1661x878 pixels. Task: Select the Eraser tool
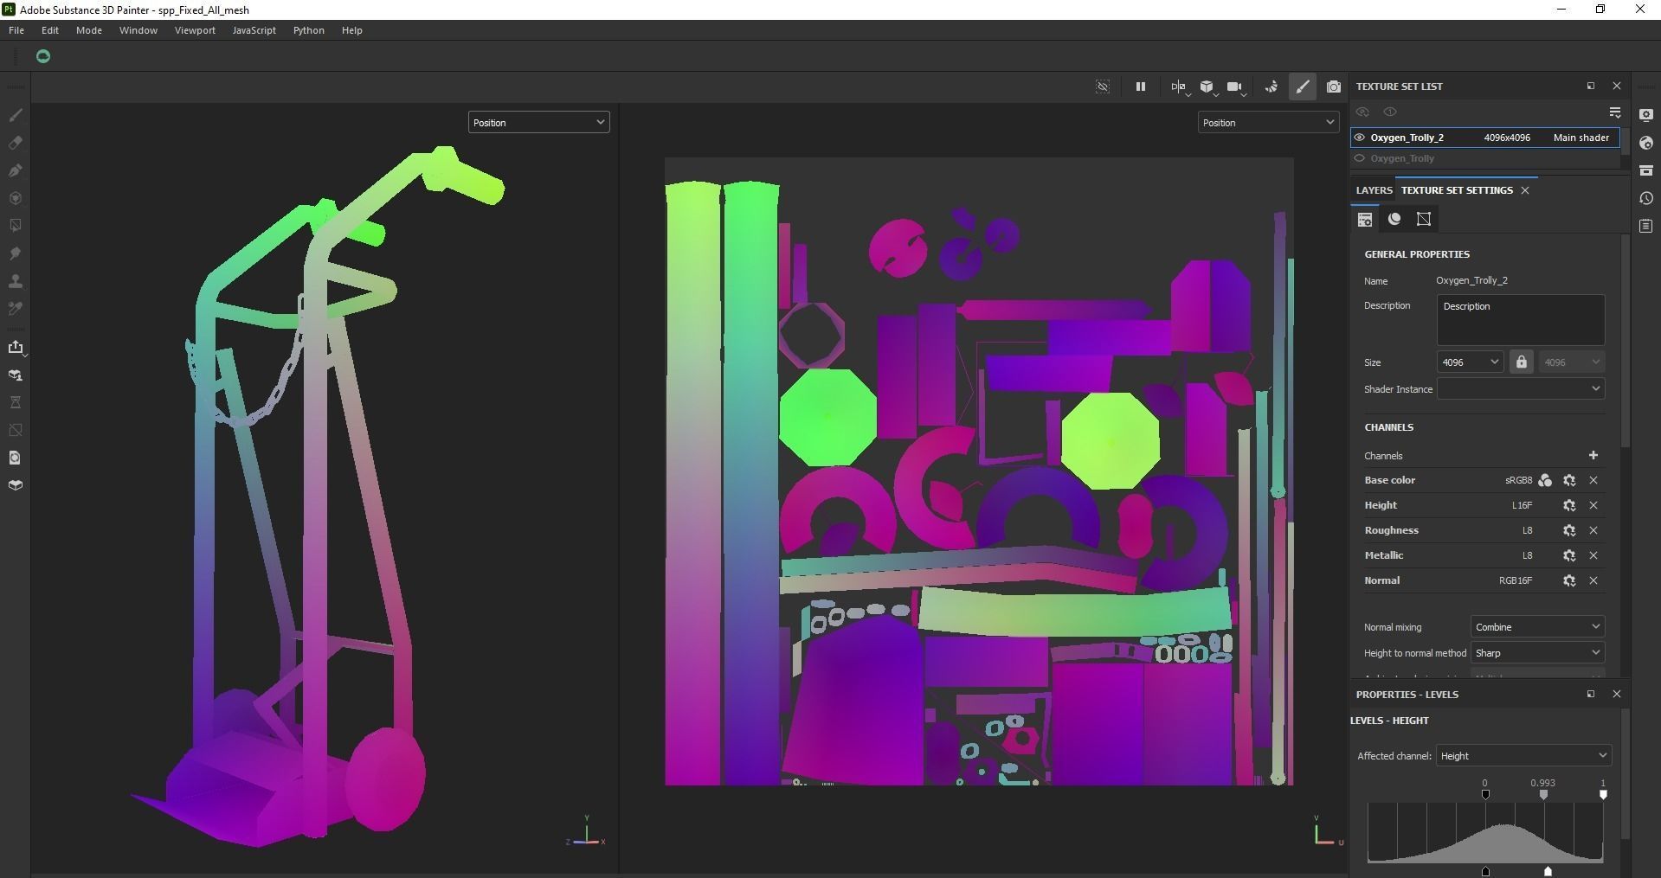tap(16, 143)
